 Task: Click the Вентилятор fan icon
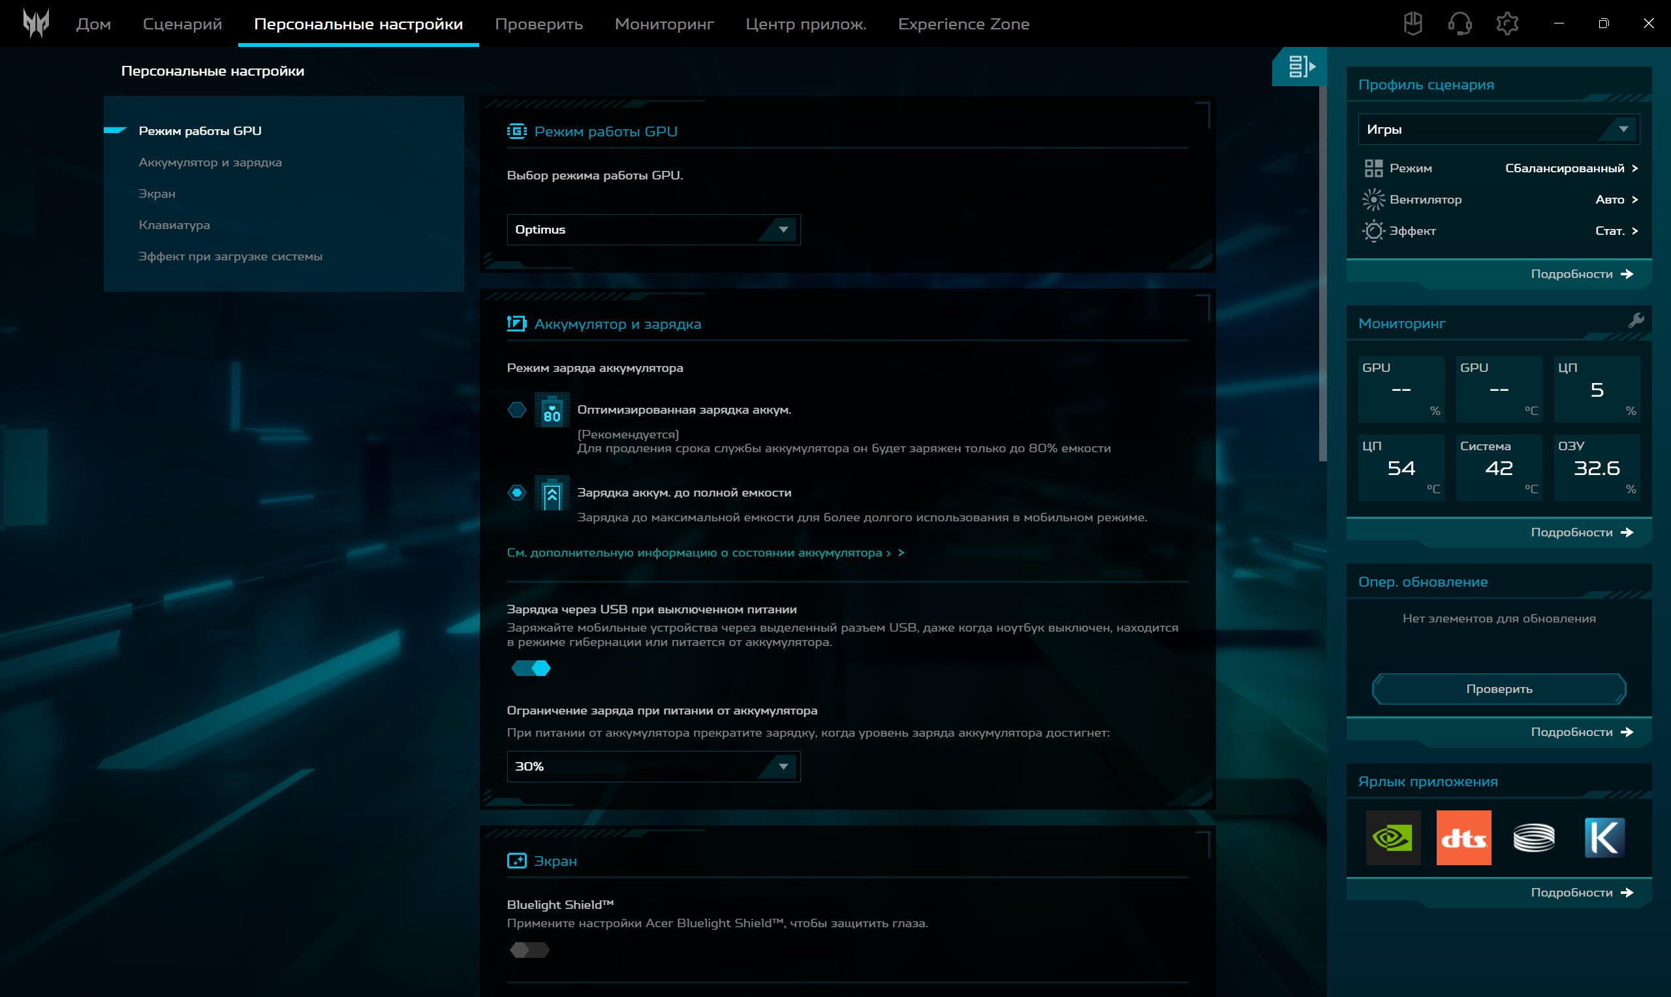pyautogui.click(x=1373, y=200)
